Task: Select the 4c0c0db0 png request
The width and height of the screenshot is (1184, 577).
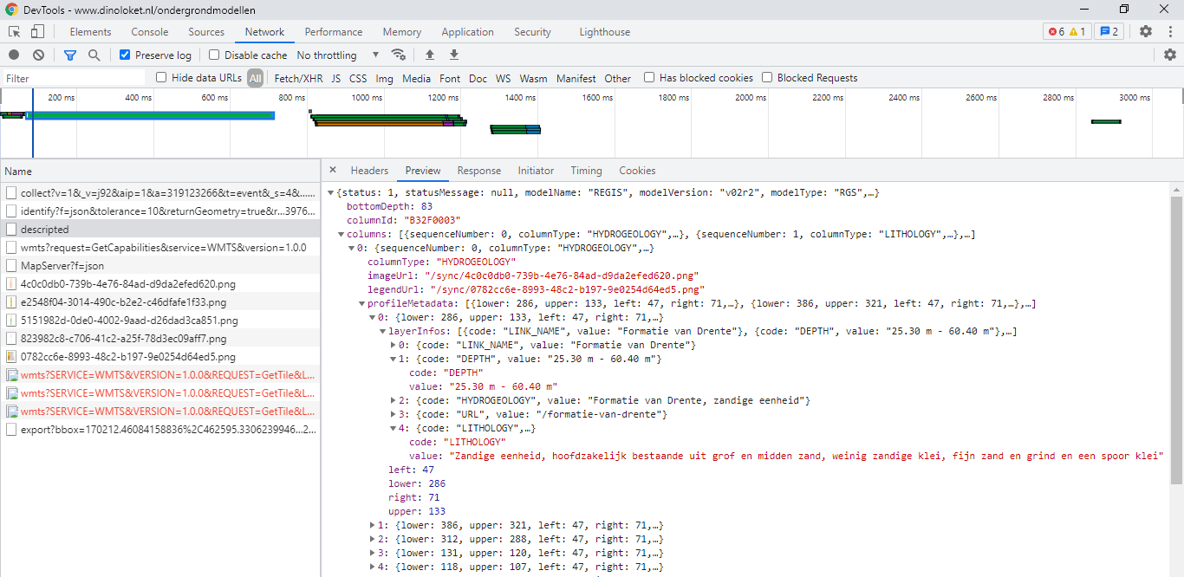Action: pos(160,284)
